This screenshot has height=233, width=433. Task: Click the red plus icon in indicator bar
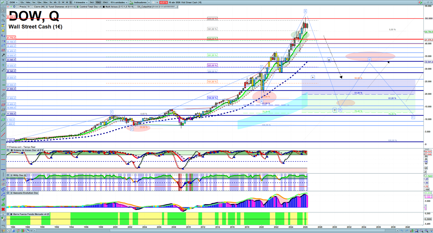pyautogui.click(x=8, y=7)
